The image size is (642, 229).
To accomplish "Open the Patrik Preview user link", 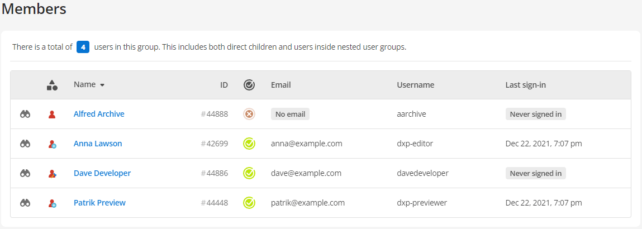I will pyautogui.click(x=99, y=203).
